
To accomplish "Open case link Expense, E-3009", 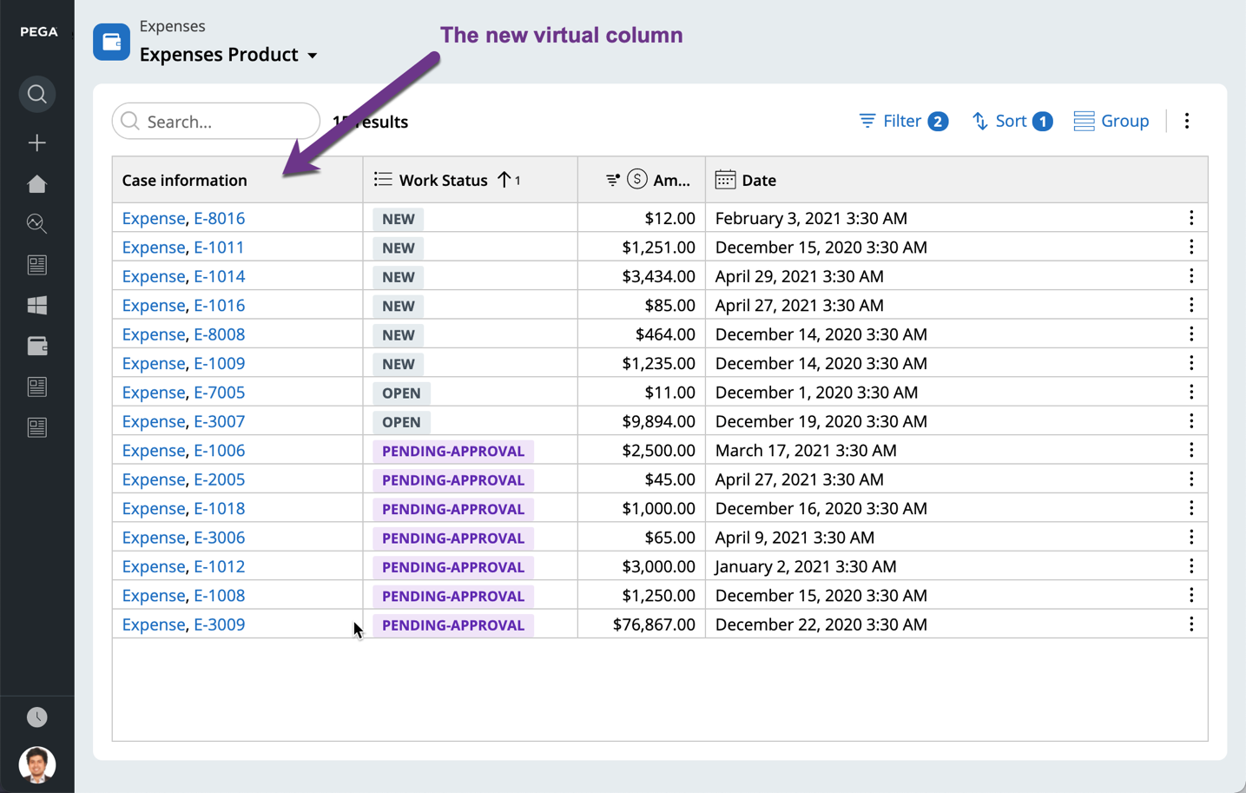I will tap(183, 624).
